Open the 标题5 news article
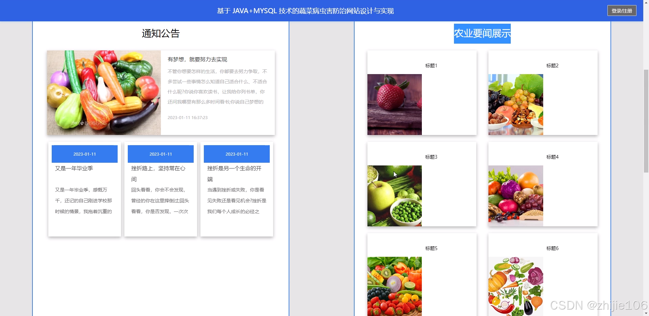The height and width of the screenshot is (316, 649). (x=431, y=248)
